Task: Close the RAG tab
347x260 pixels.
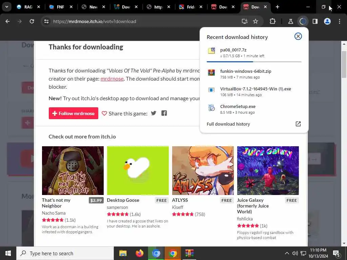Action: [x=39, y=7]
